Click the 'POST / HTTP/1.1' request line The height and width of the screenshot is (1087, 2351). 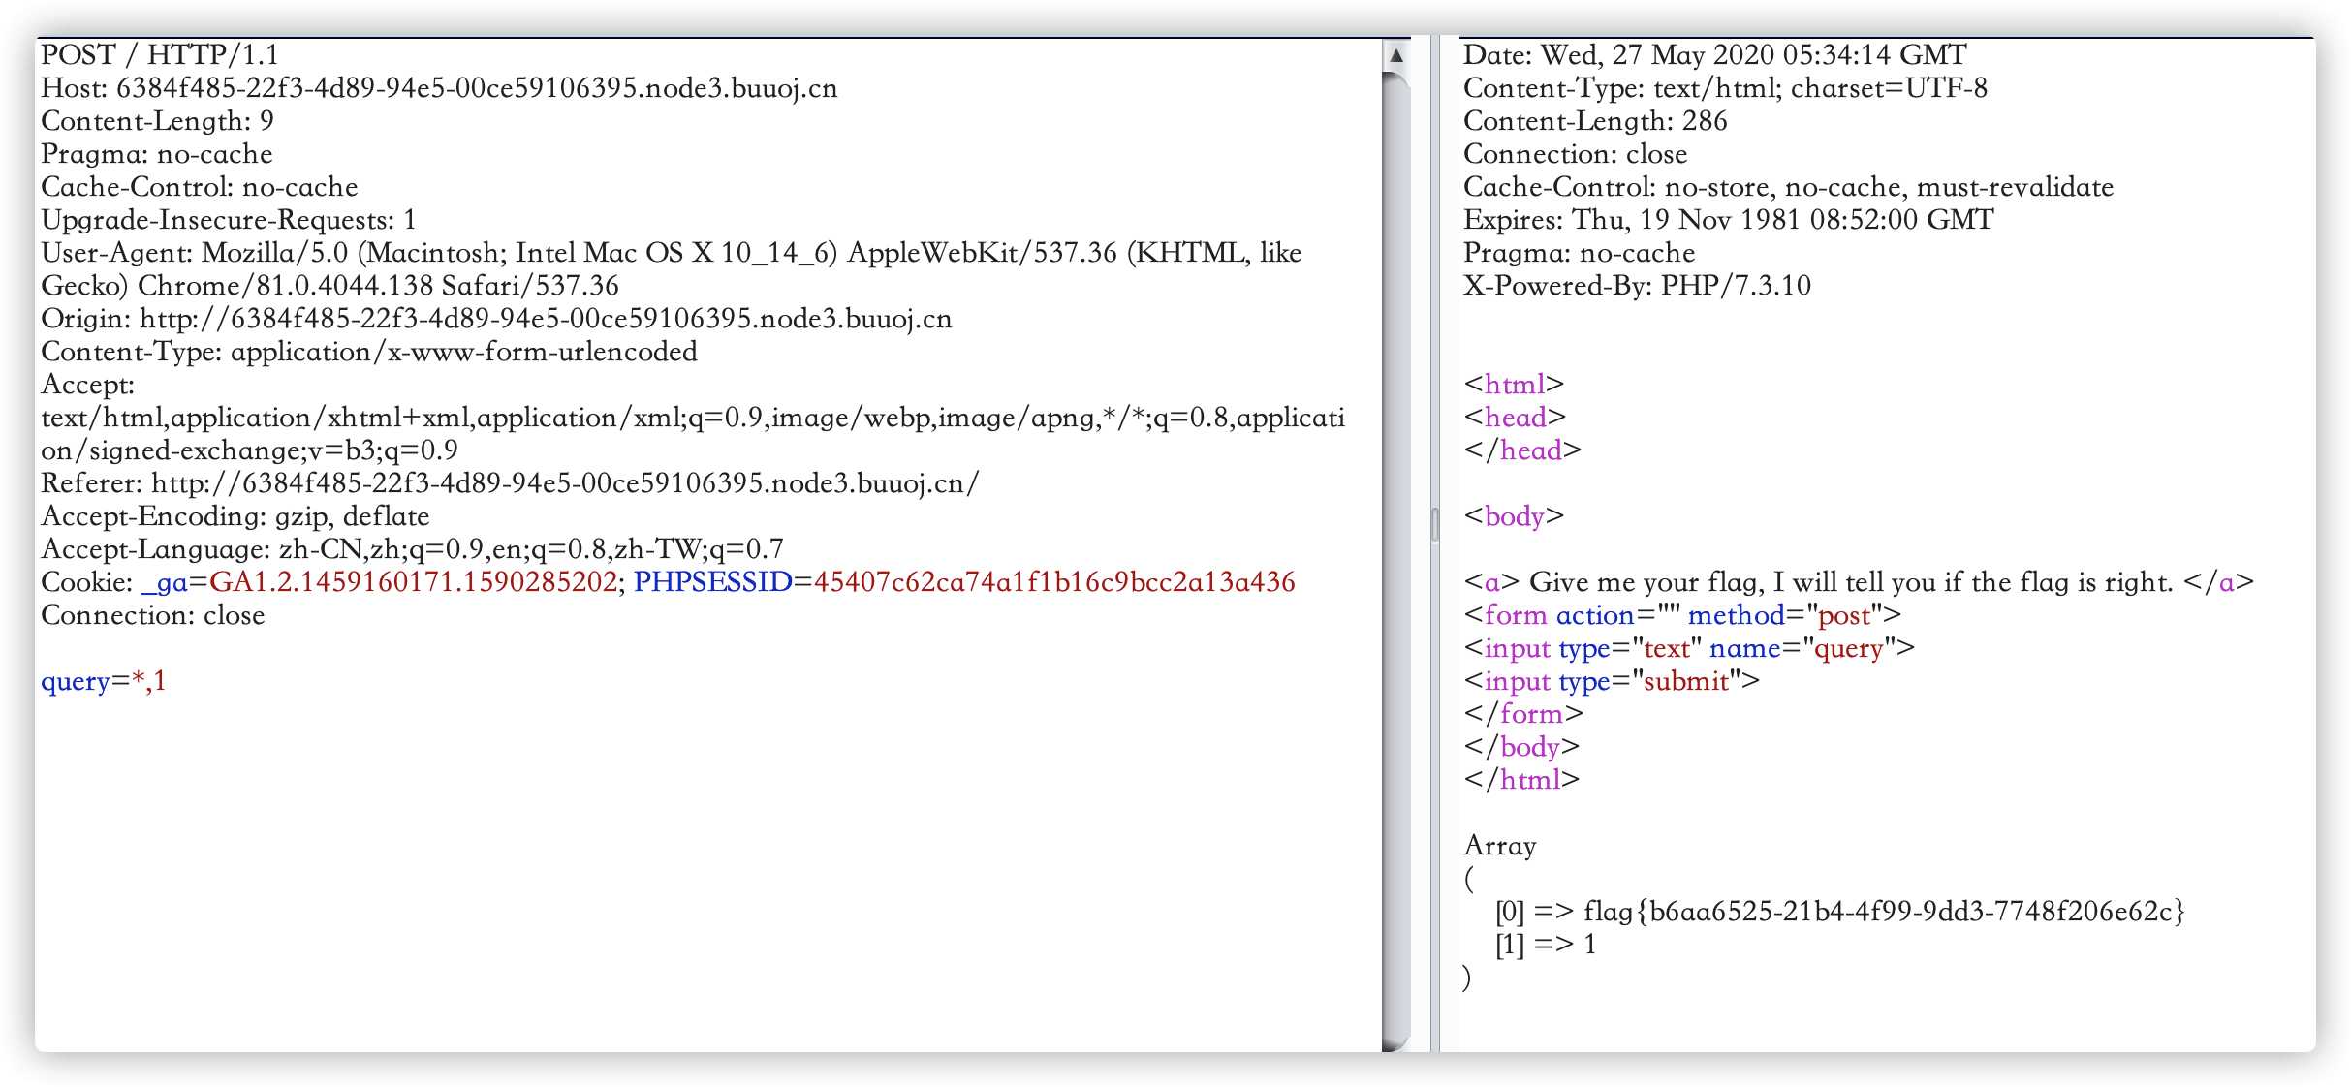click(160, 55)
